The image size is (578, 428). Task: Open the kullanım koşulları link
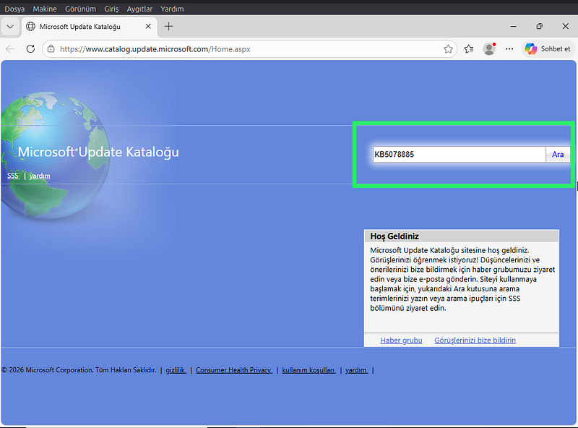[x=309, y=370]
